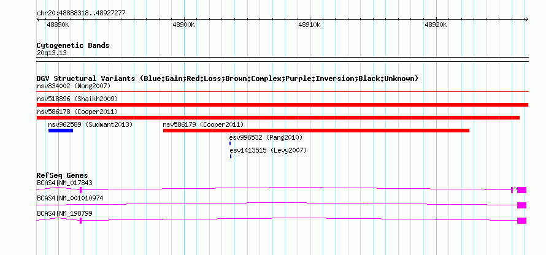
Task: Click the small early exon of NM_198799
Action: click(x=81, y=221)
